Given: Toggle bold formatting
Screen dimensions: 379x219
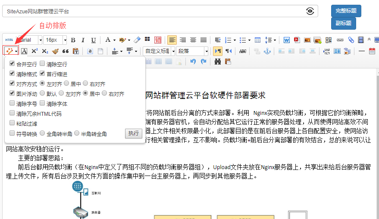Looking at the screenshot, I should tap(73, 40).
